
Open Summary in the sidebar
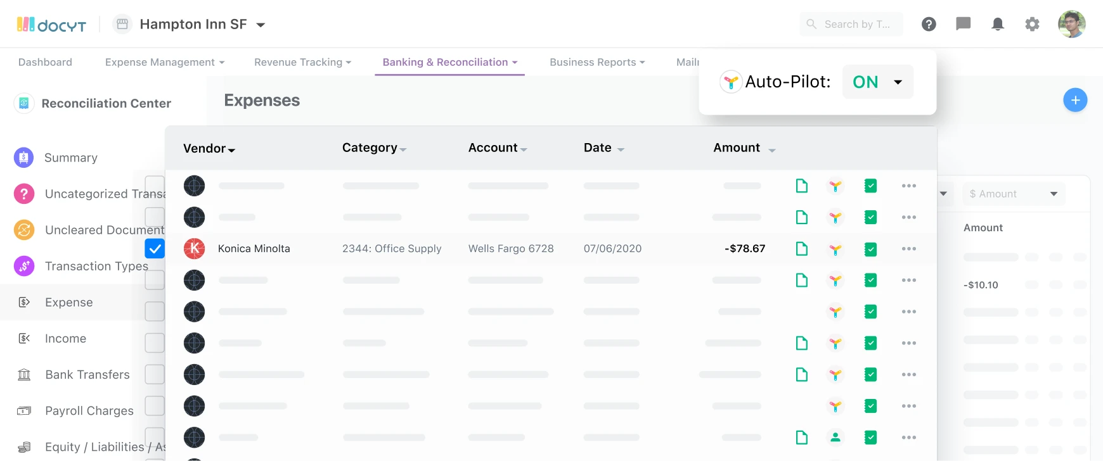click(x=71, y=158)
